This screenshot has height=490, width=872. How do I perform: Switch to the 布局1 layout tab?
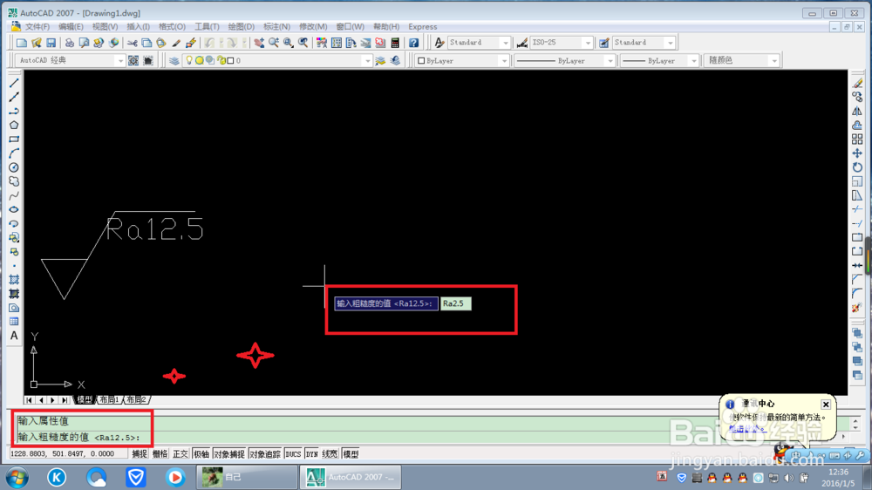[x=109, y=400]
